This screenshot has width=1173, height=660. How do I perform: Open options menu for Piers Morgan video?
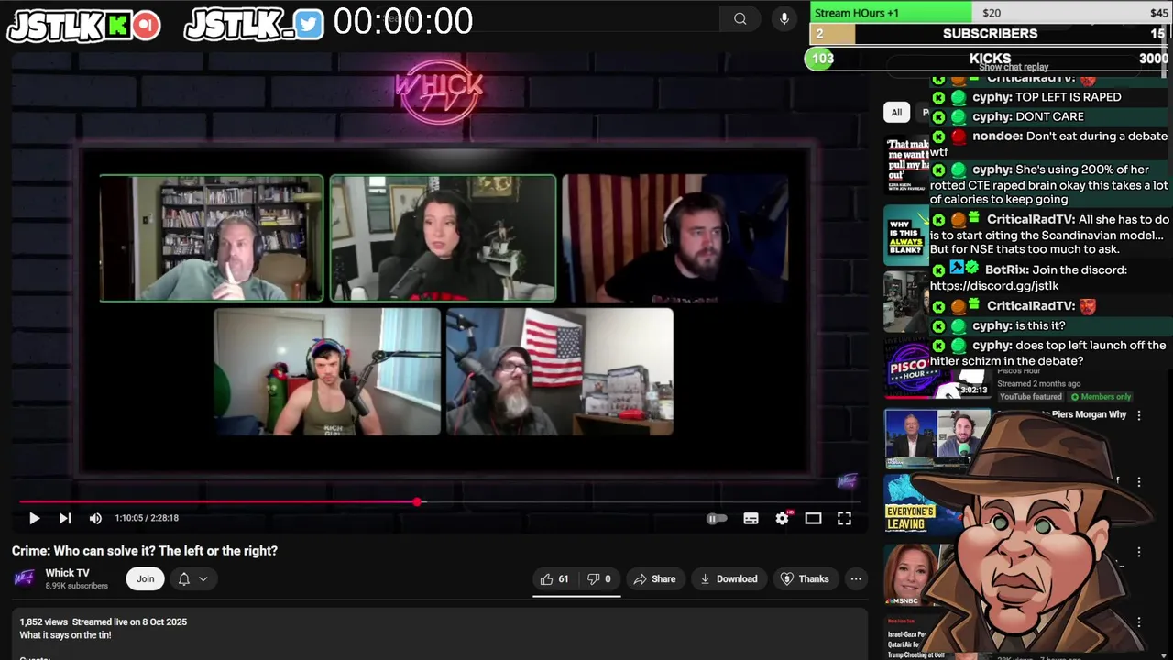pyautogui.click(x=1139, y=415)
